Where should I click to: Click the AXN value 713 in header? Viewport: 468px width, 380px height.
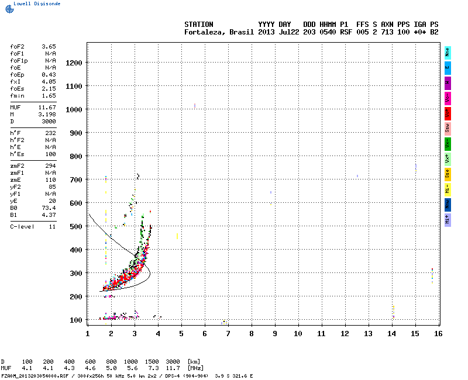pos(387,32)
